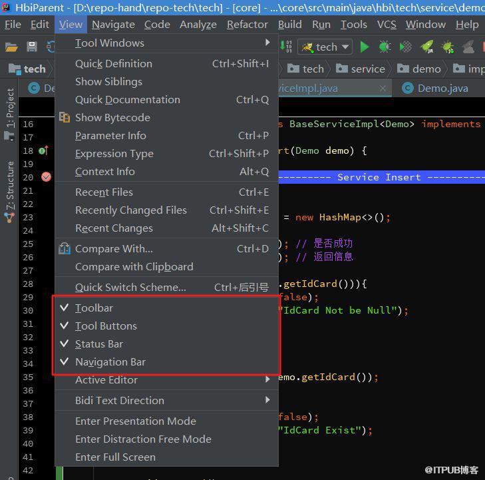Click the breakpoint marker on line 20
This screenshot has height=480, width=485.
[46, 176]
